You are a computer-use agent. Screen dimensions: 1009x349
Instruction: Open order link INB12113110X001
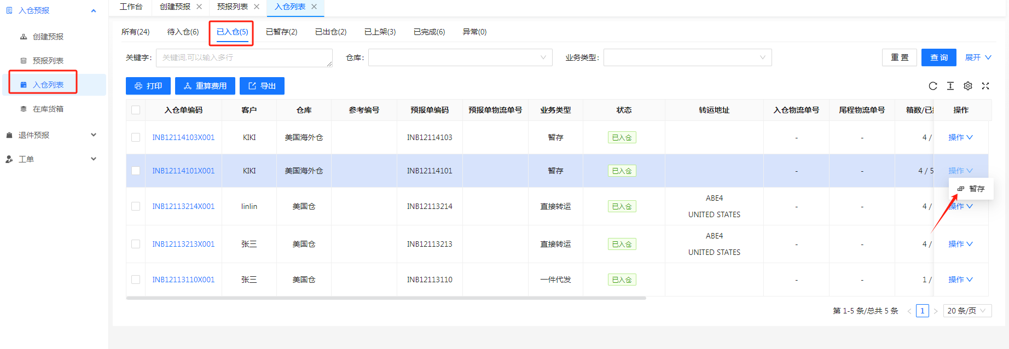click(x=183, y=280)
